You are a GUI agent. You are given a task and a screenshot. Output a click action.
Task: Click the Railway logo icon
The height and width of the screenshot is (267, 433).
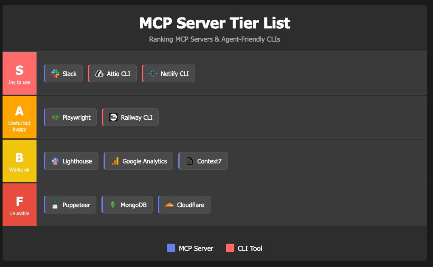113,117
